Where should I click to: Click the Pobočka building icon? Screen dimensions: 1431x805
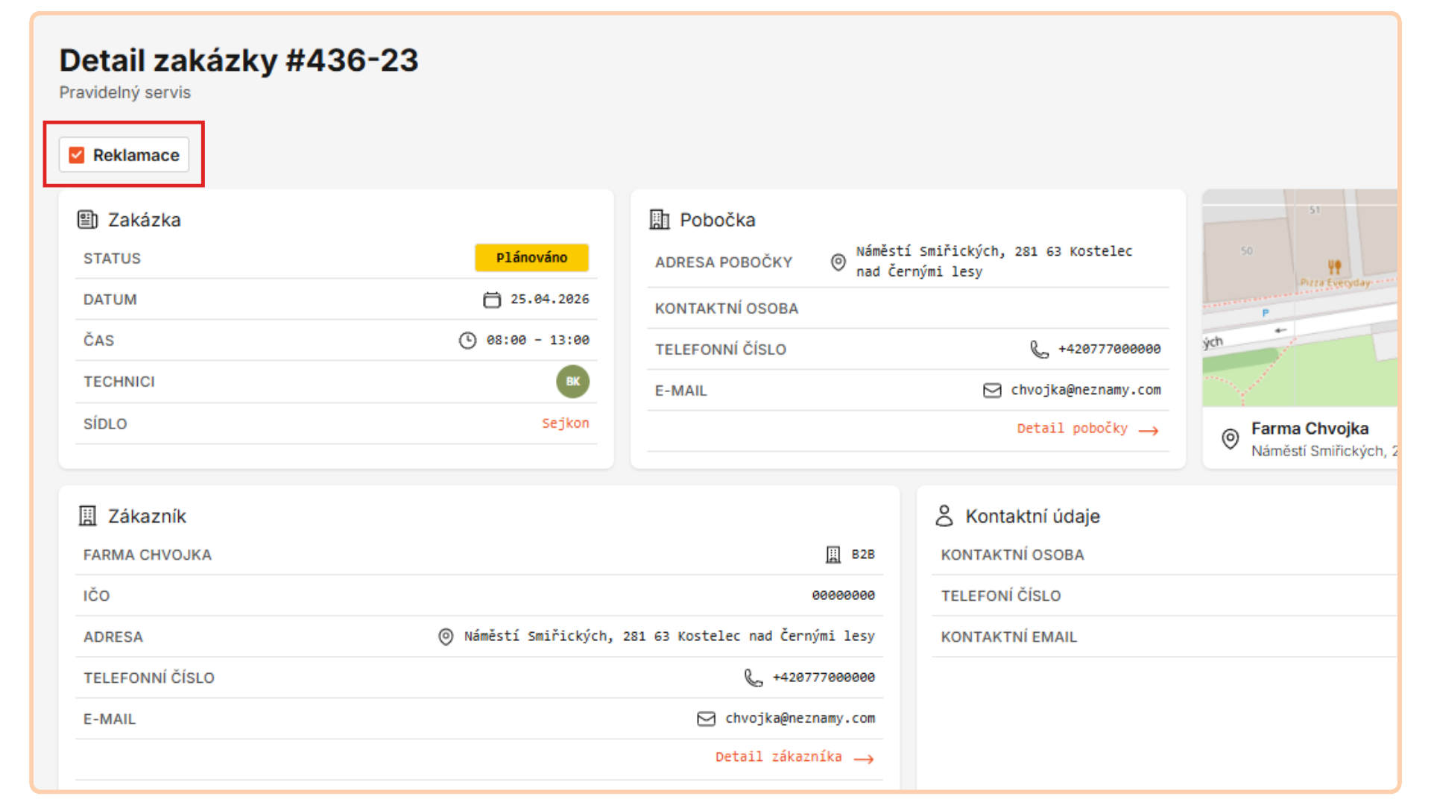660,220
